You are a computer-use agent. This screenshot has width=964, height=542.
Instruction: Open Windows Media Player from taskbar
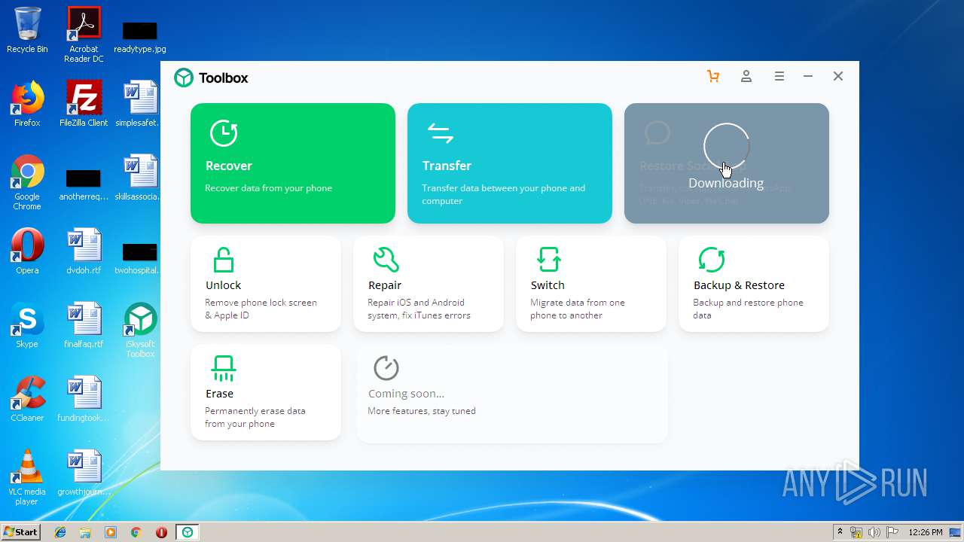click(111, 532)
